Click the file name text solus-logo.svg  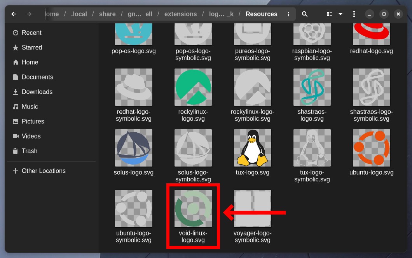133,172
